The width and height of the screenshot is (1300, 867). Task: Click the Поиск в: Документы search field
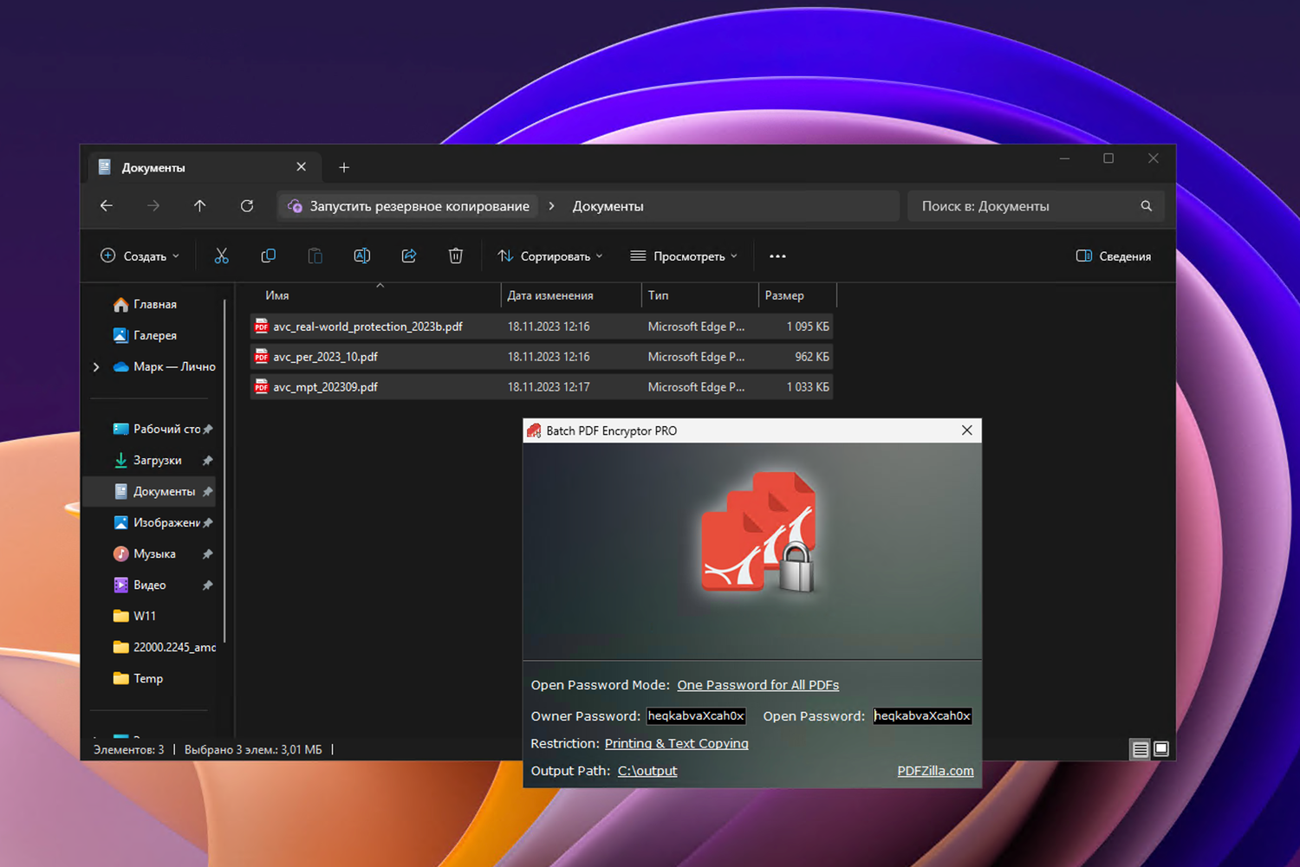(1036, 206)
